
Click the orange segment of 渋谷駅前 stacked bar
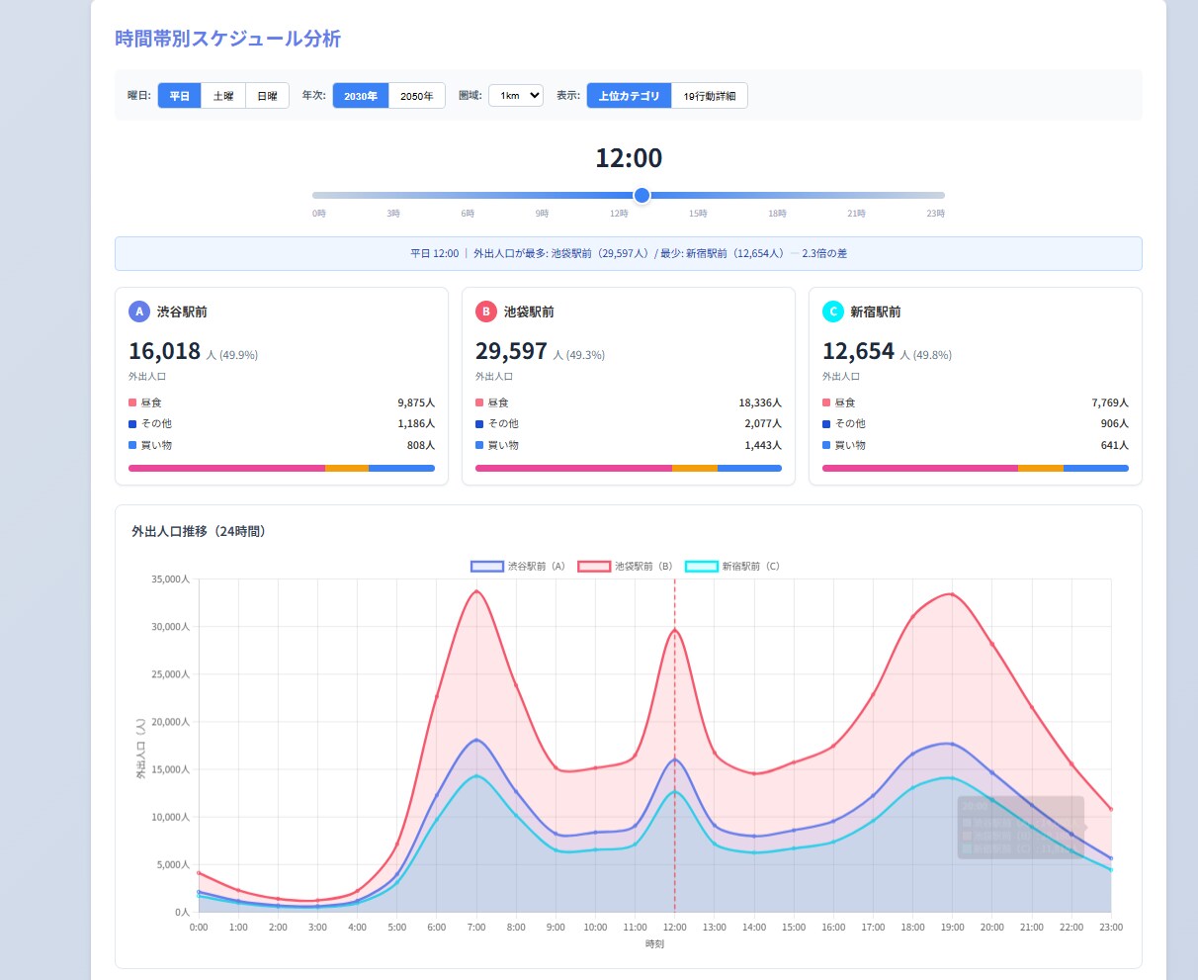[347, 468]
